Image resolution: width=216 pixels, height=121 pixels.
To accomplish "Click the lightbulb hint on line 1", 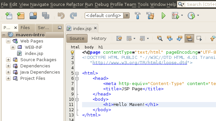I will [x=72, y=52].
